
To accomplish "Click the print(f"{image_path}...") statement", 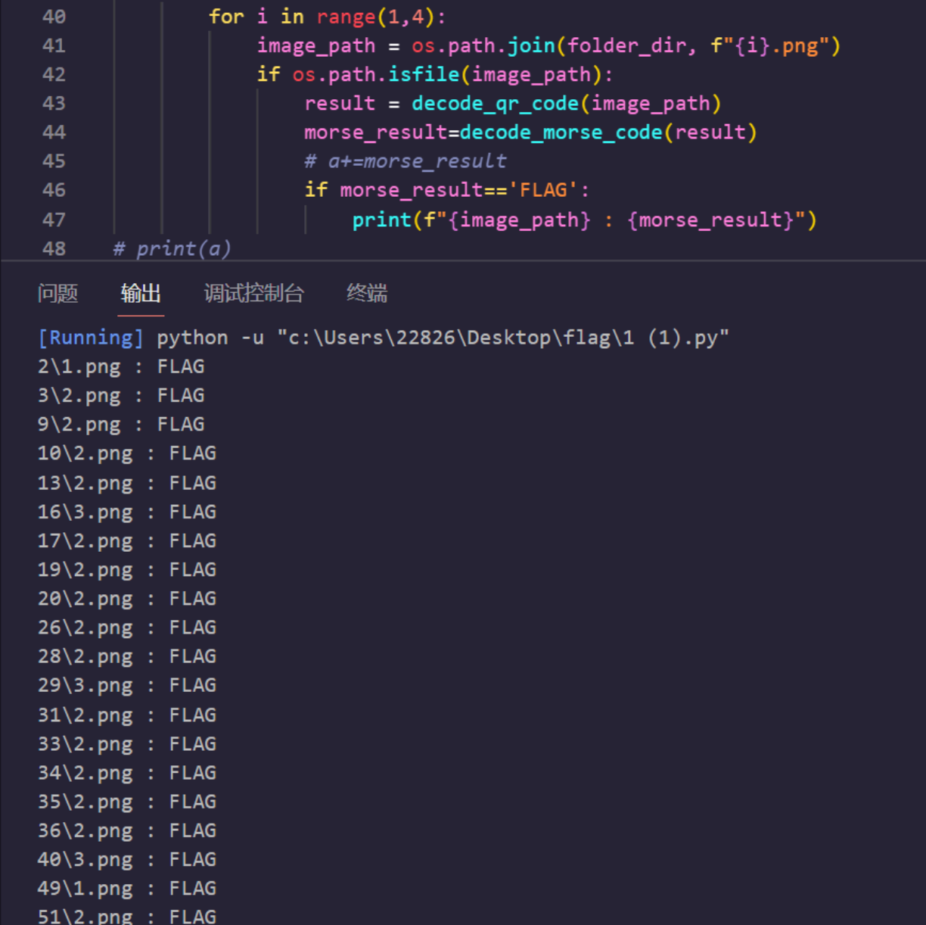I will pos(584,220).
